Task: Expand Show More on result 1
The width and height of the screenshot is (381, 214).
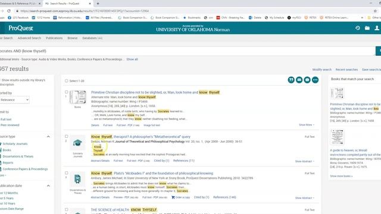Action: (307, 125)
